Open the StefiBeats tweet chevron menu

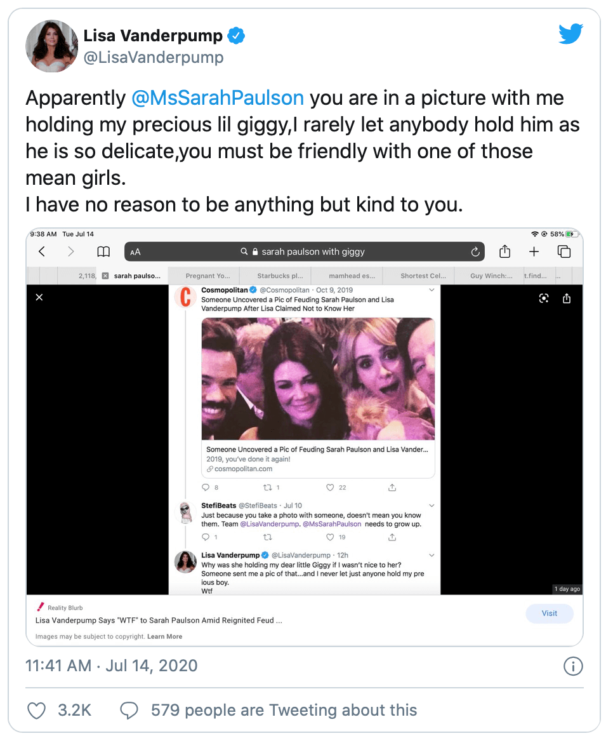(x=432, y=506)
